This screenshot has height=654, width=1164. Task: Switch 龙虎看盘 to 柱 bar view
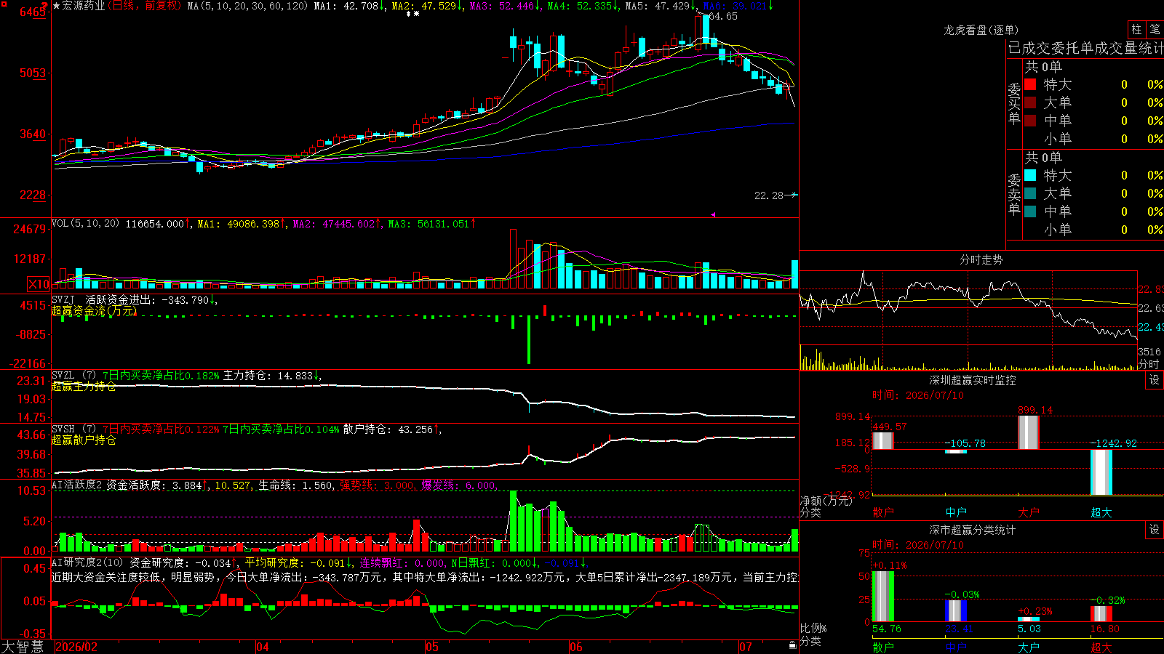pyautogui.click(x=1136, y=30)
